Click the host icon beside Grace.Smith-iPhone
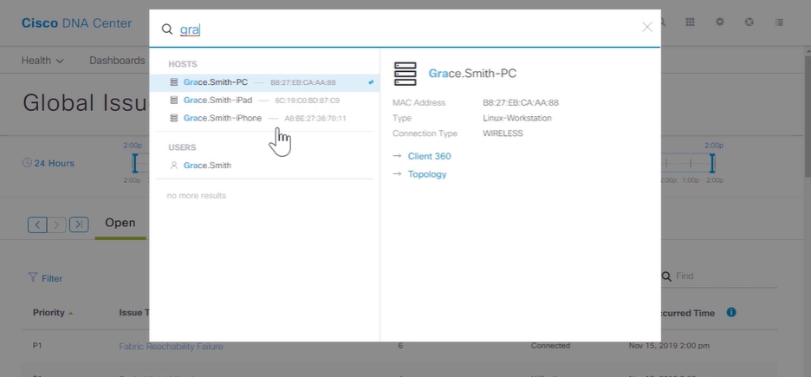 click(x=174, y=118)
